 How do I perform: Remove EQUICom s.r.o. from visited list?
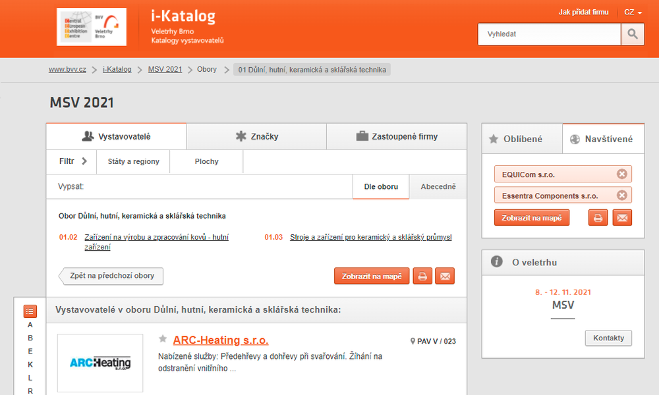622,174
